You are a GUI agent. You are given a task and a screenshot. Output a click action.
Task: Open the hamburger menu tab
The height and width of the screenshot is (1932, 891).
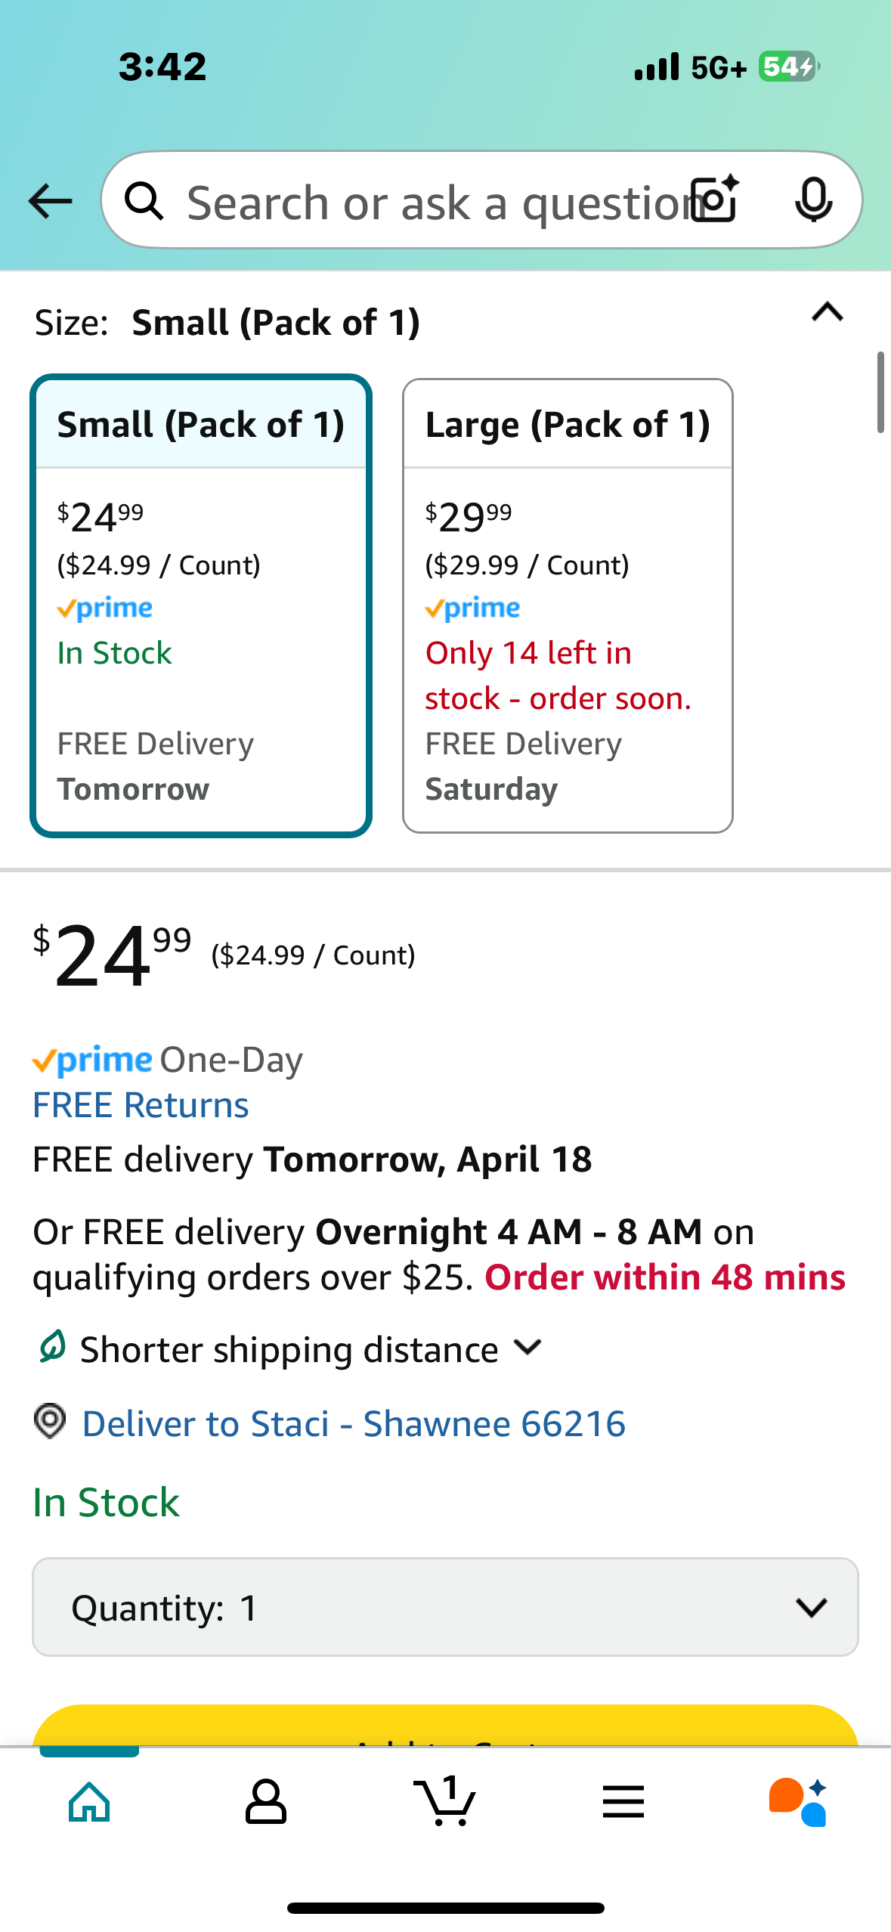(x=623, y=1802)
